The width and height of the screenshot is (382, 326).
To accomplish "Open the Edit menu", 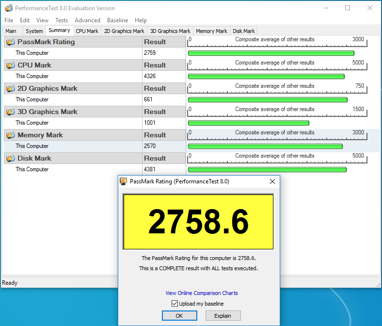I will tap(25, 20).
